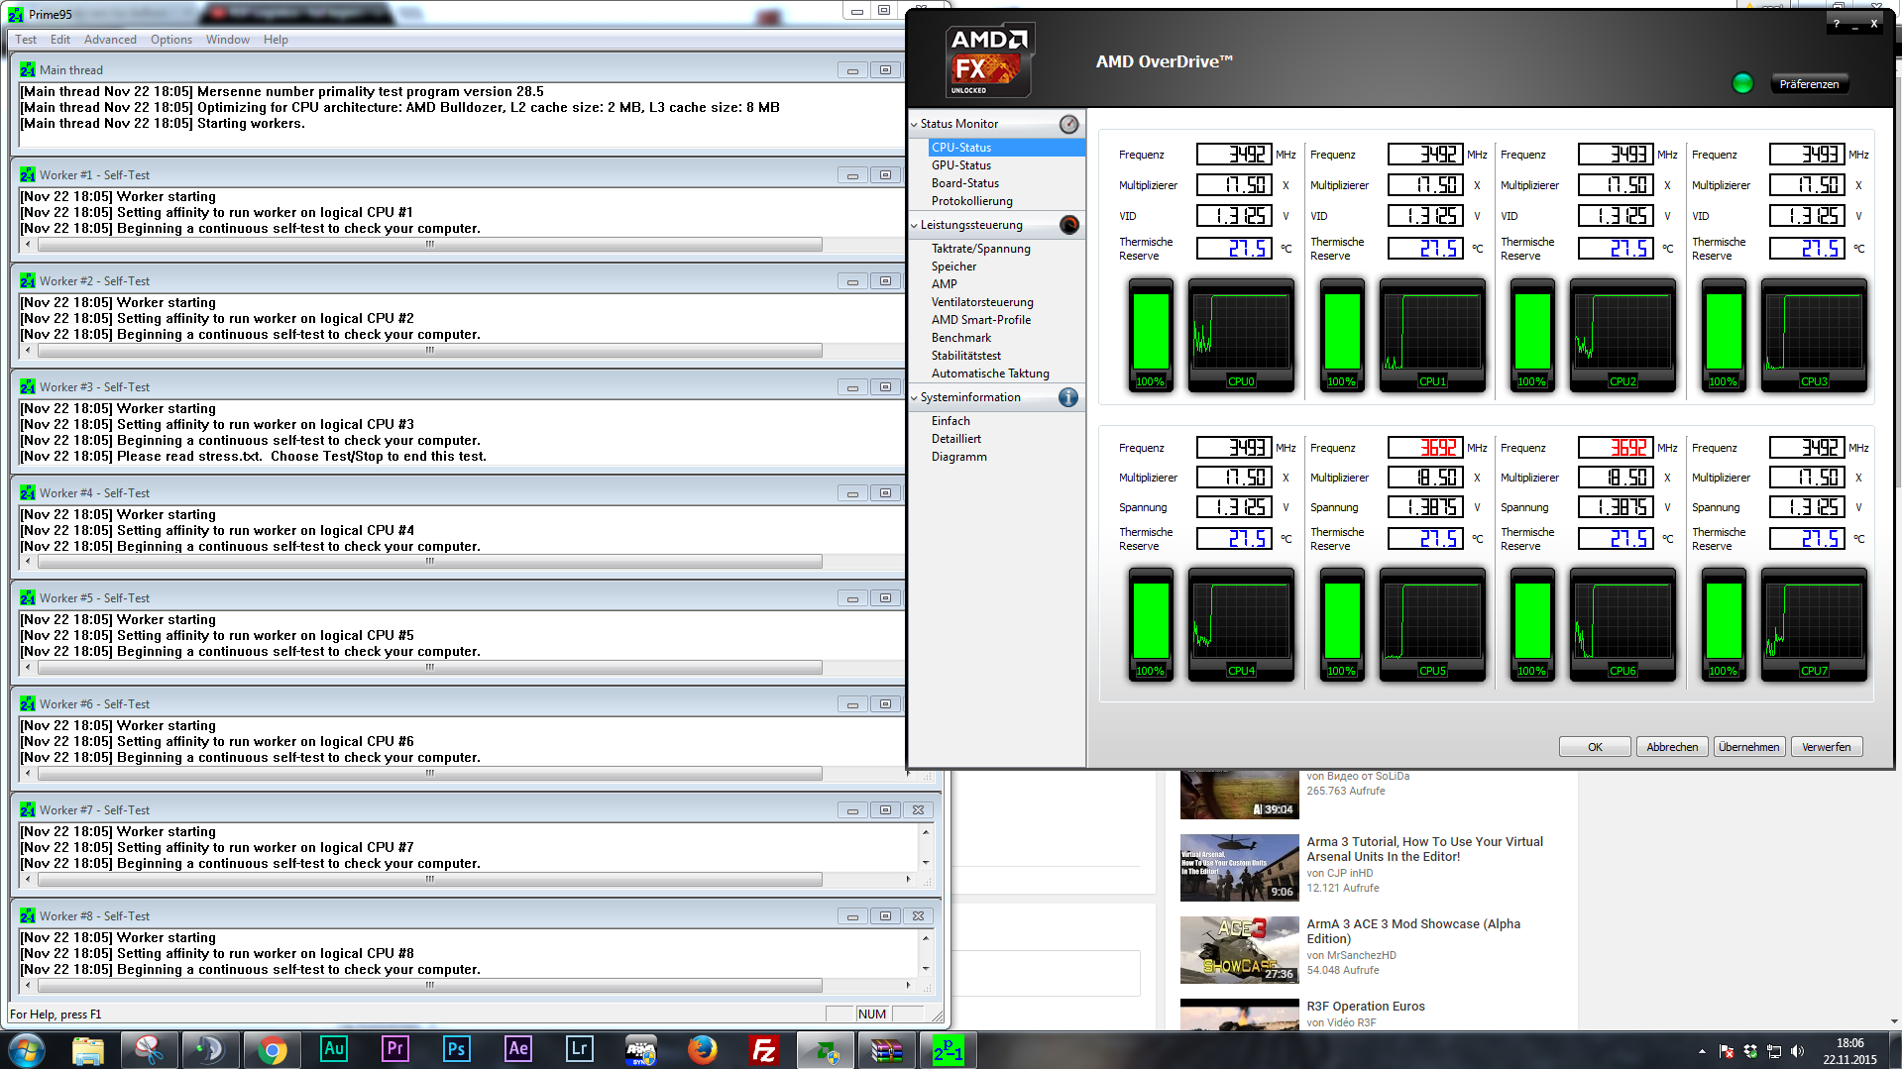Select GPU-Status in the sidebar

tap(961, 165)
